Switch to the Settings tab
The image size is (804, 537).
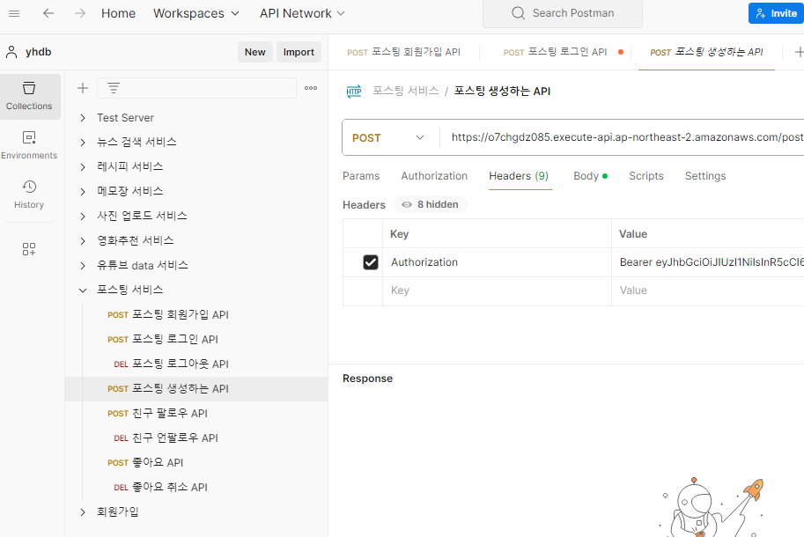click(705, 176)
